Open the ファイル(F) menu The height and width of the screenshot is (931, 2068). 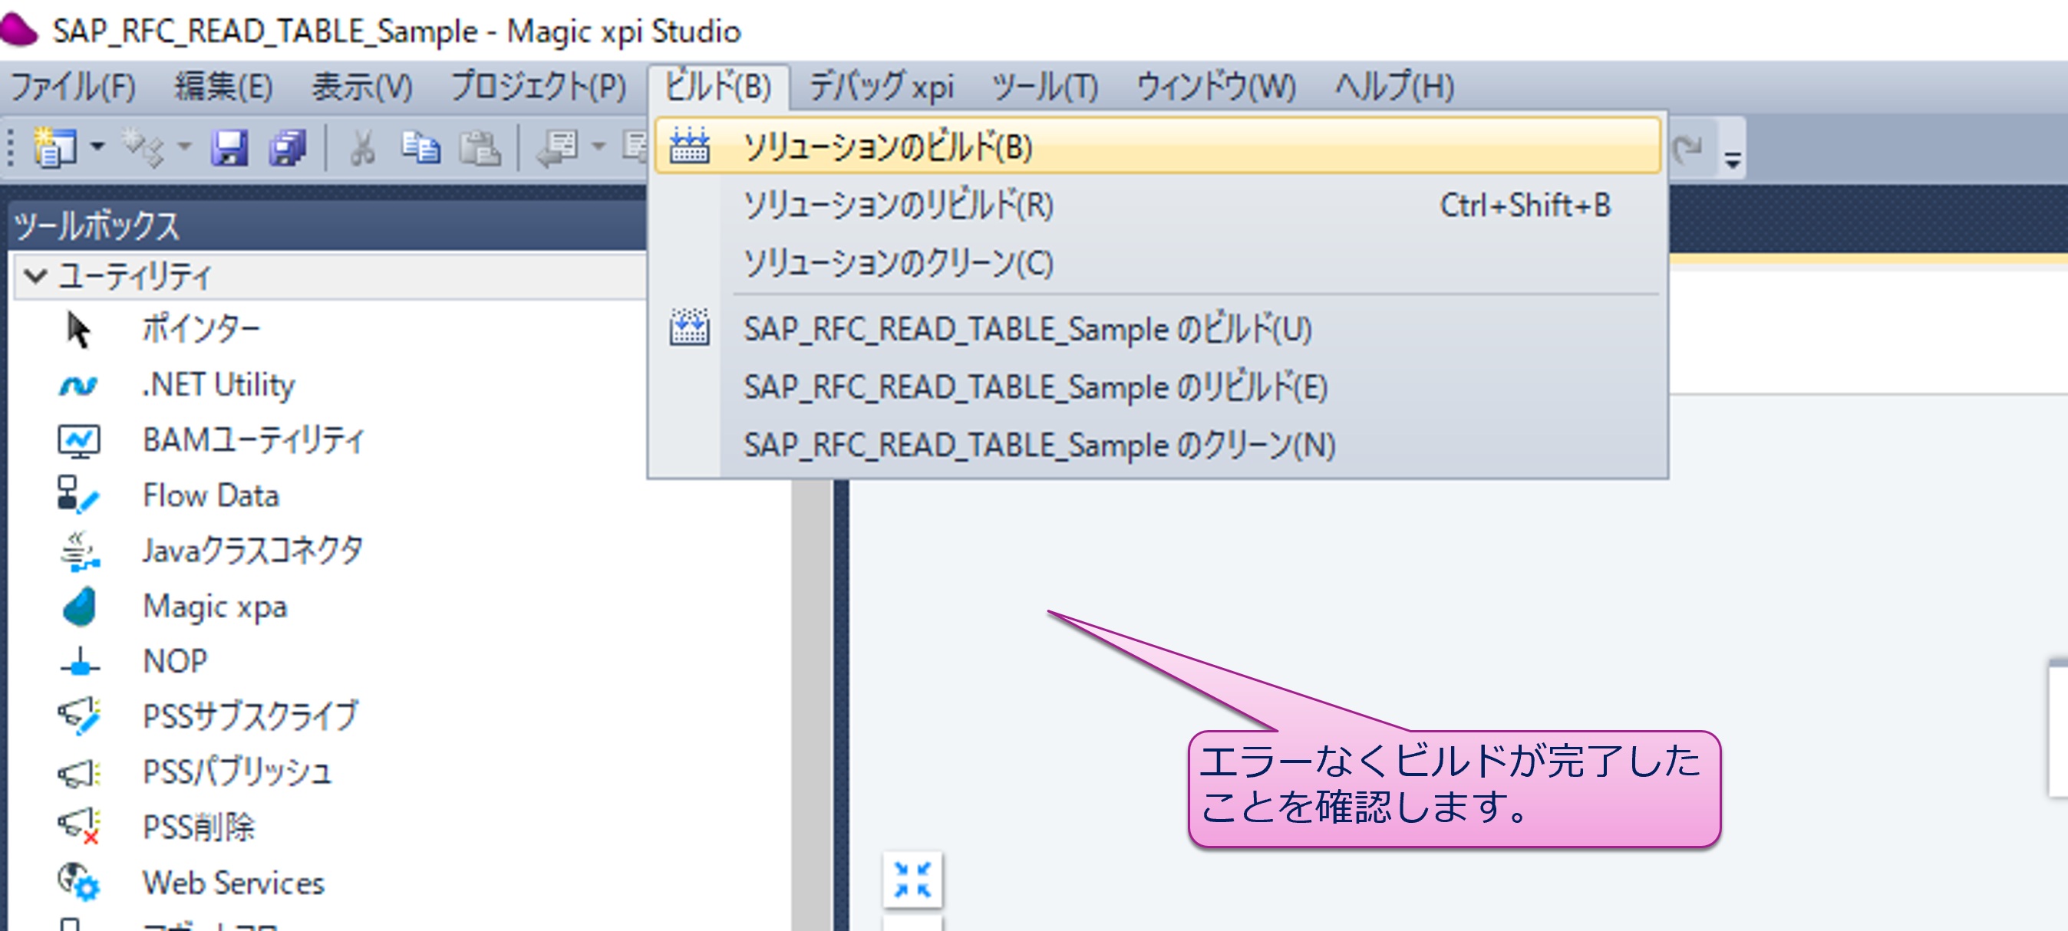(x=73, y=87)
